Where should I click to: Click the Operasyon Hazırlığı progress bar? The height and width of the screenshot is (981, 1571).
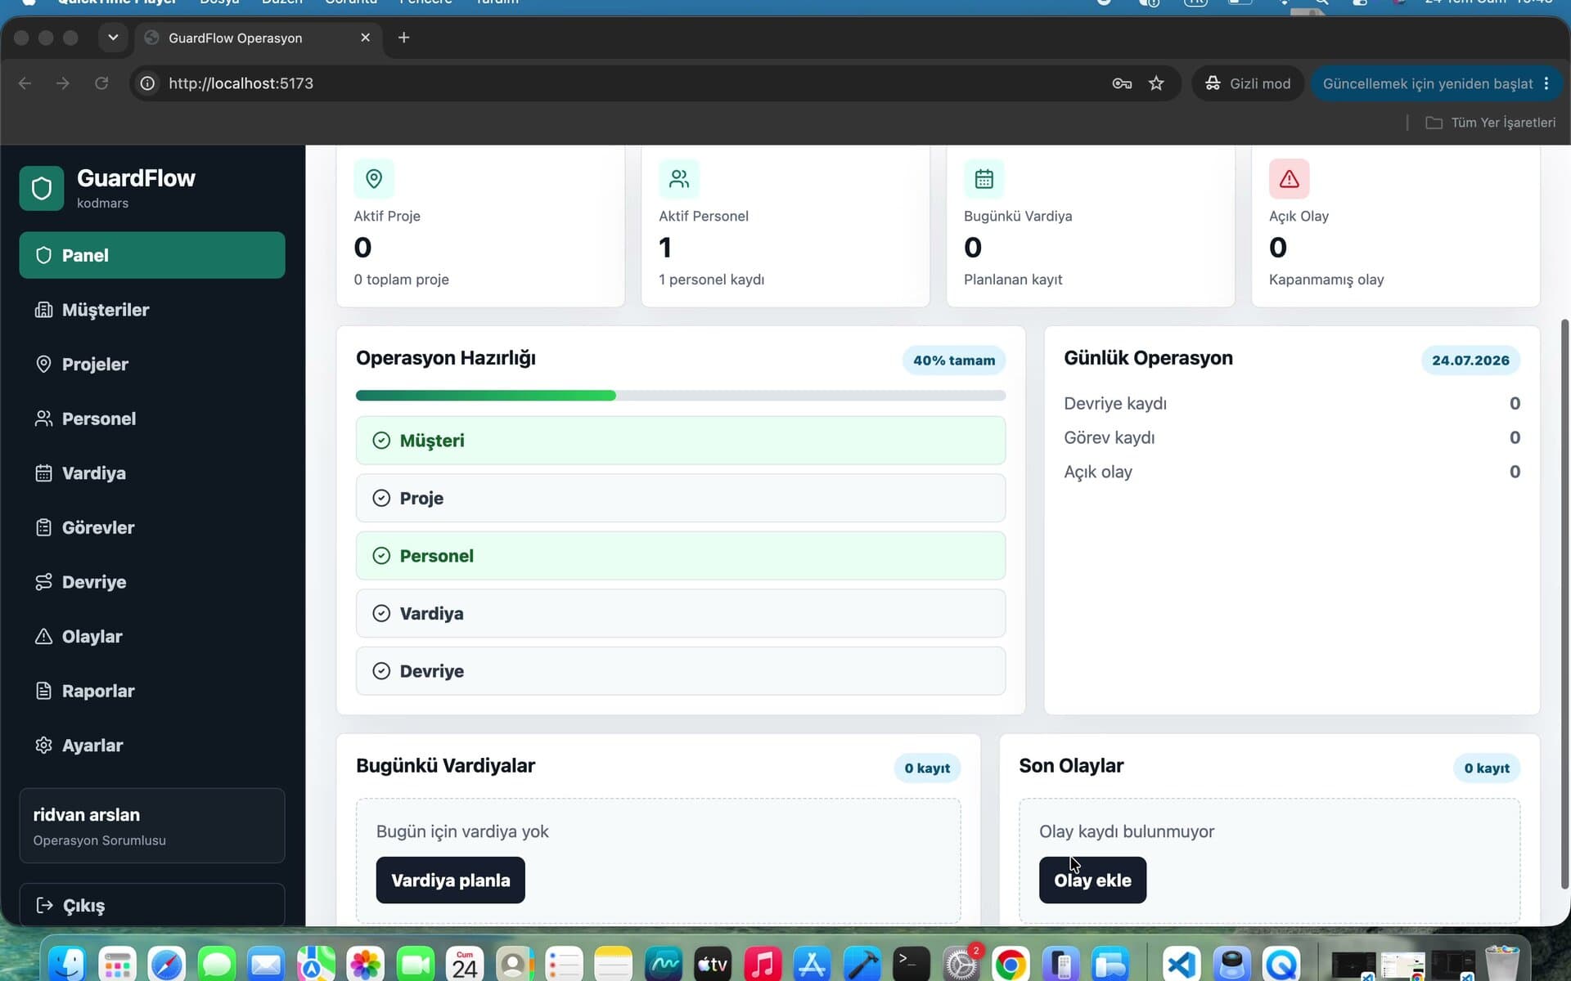point(681,396)
